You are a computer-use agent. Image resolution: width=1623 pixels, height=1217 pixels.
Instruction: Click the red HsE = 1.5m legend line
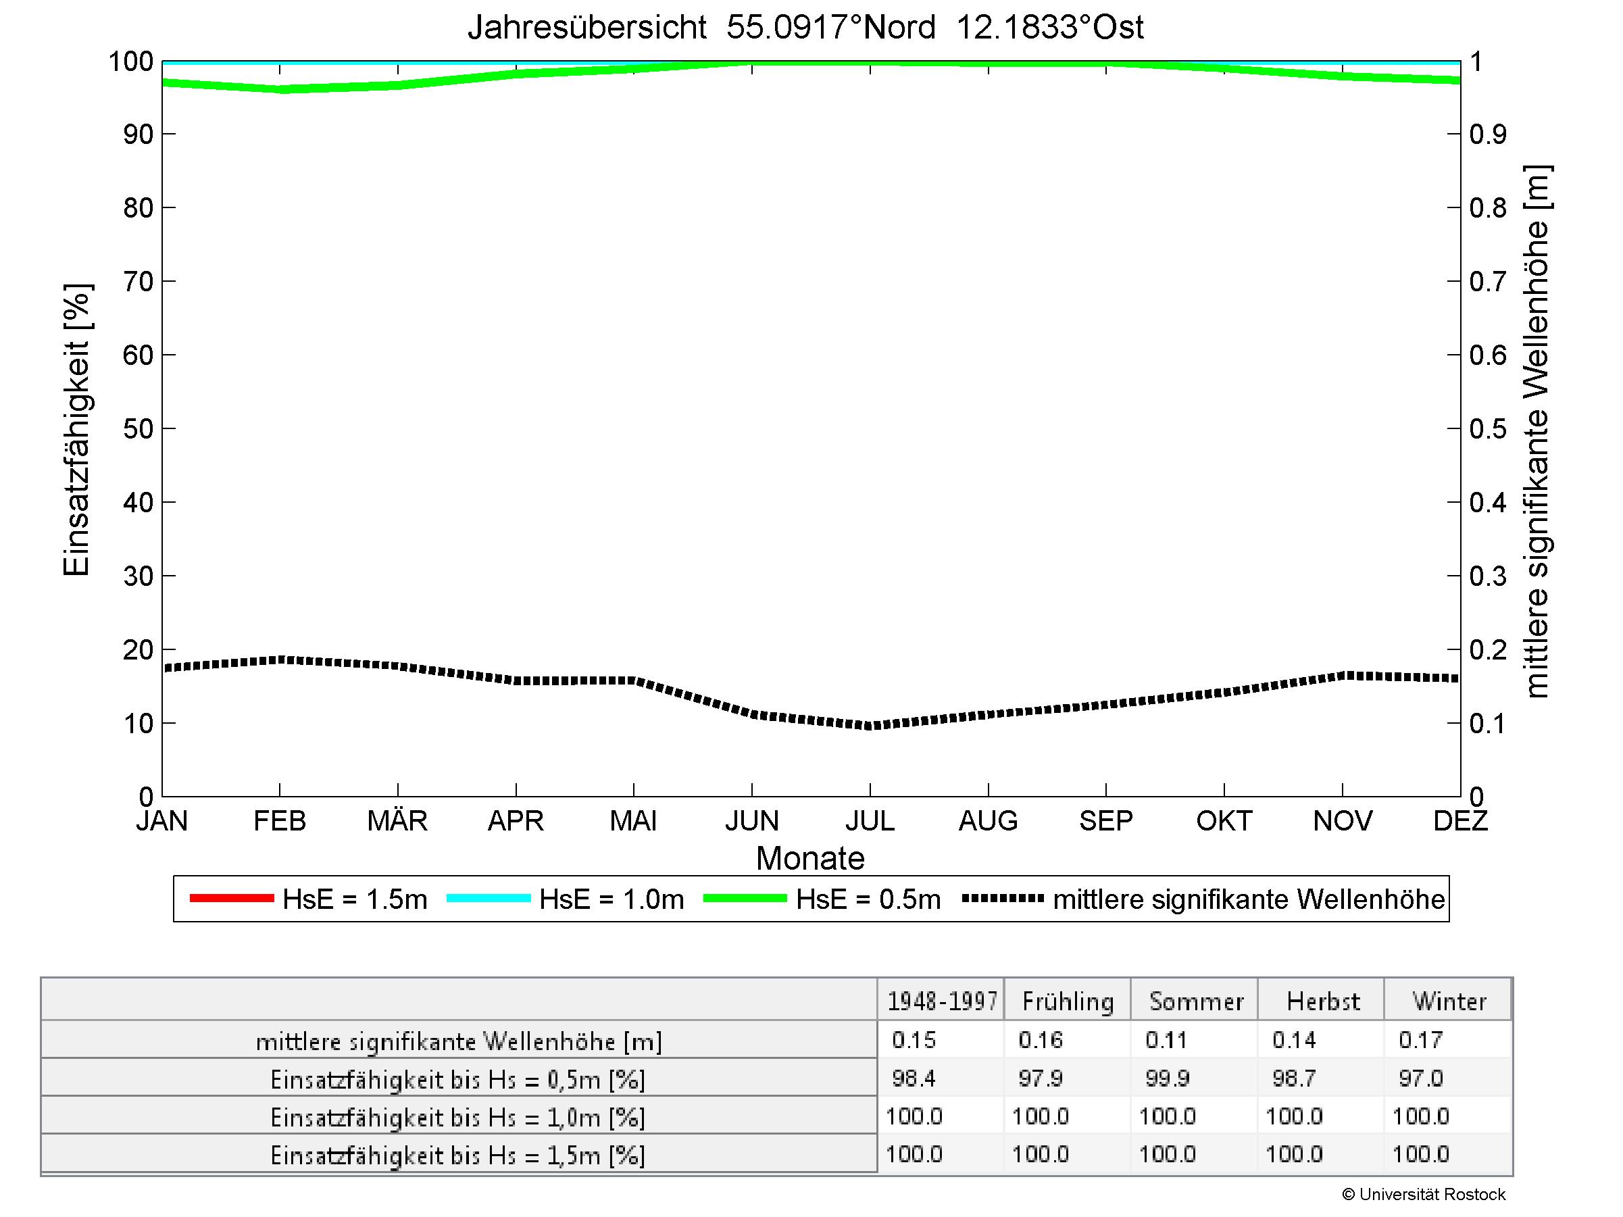231,899
